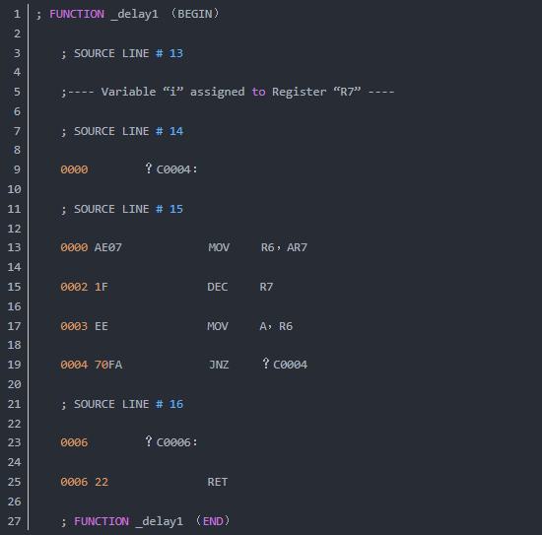Click the number 13 in SOURCE LINE comment
This screenshot has width=542, height=535.
pos(176,53)
